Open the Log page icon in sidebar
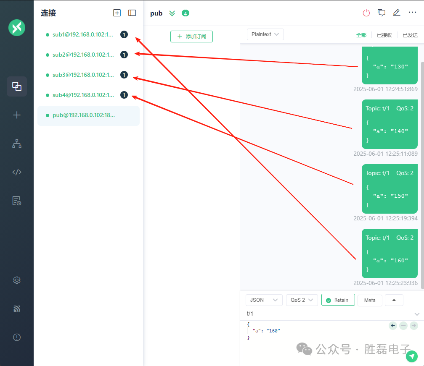 17,201
